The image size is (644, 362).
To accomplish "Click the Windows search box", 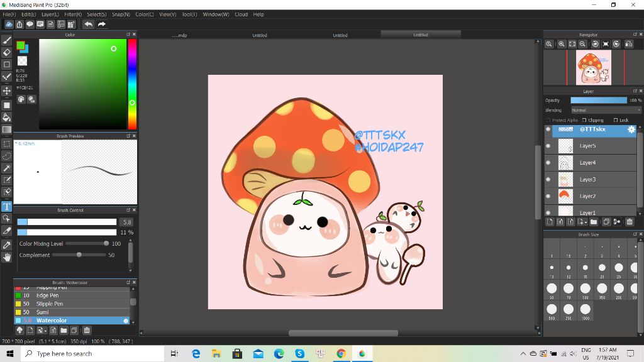I will pos(93,354).
